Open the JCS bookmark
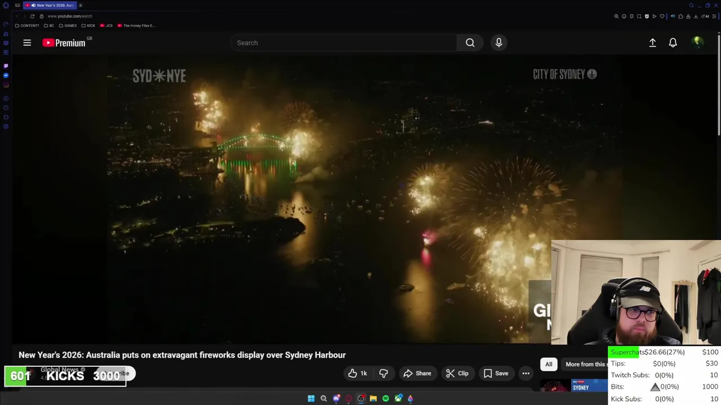The image size is (721, 405). [x=106, y=25]
